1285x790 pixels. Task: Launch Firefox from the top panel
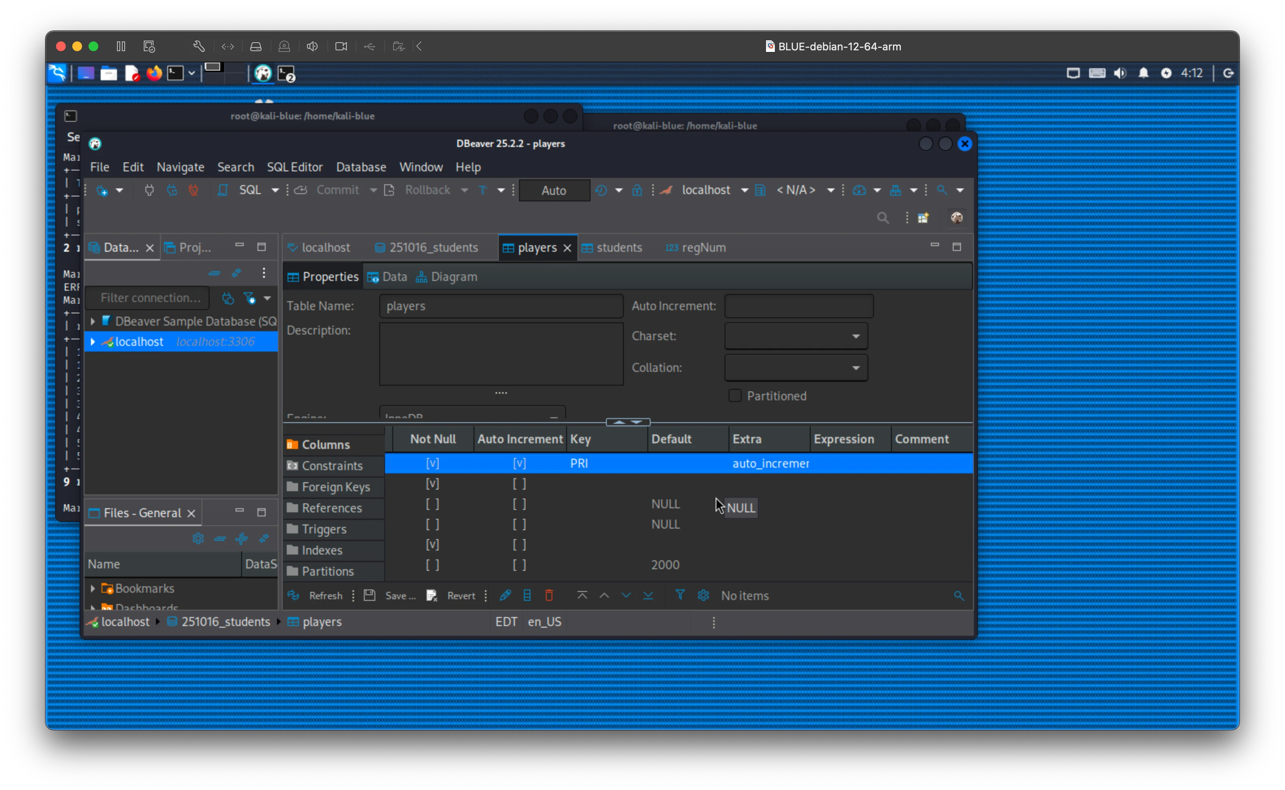[x=154, y=73]
